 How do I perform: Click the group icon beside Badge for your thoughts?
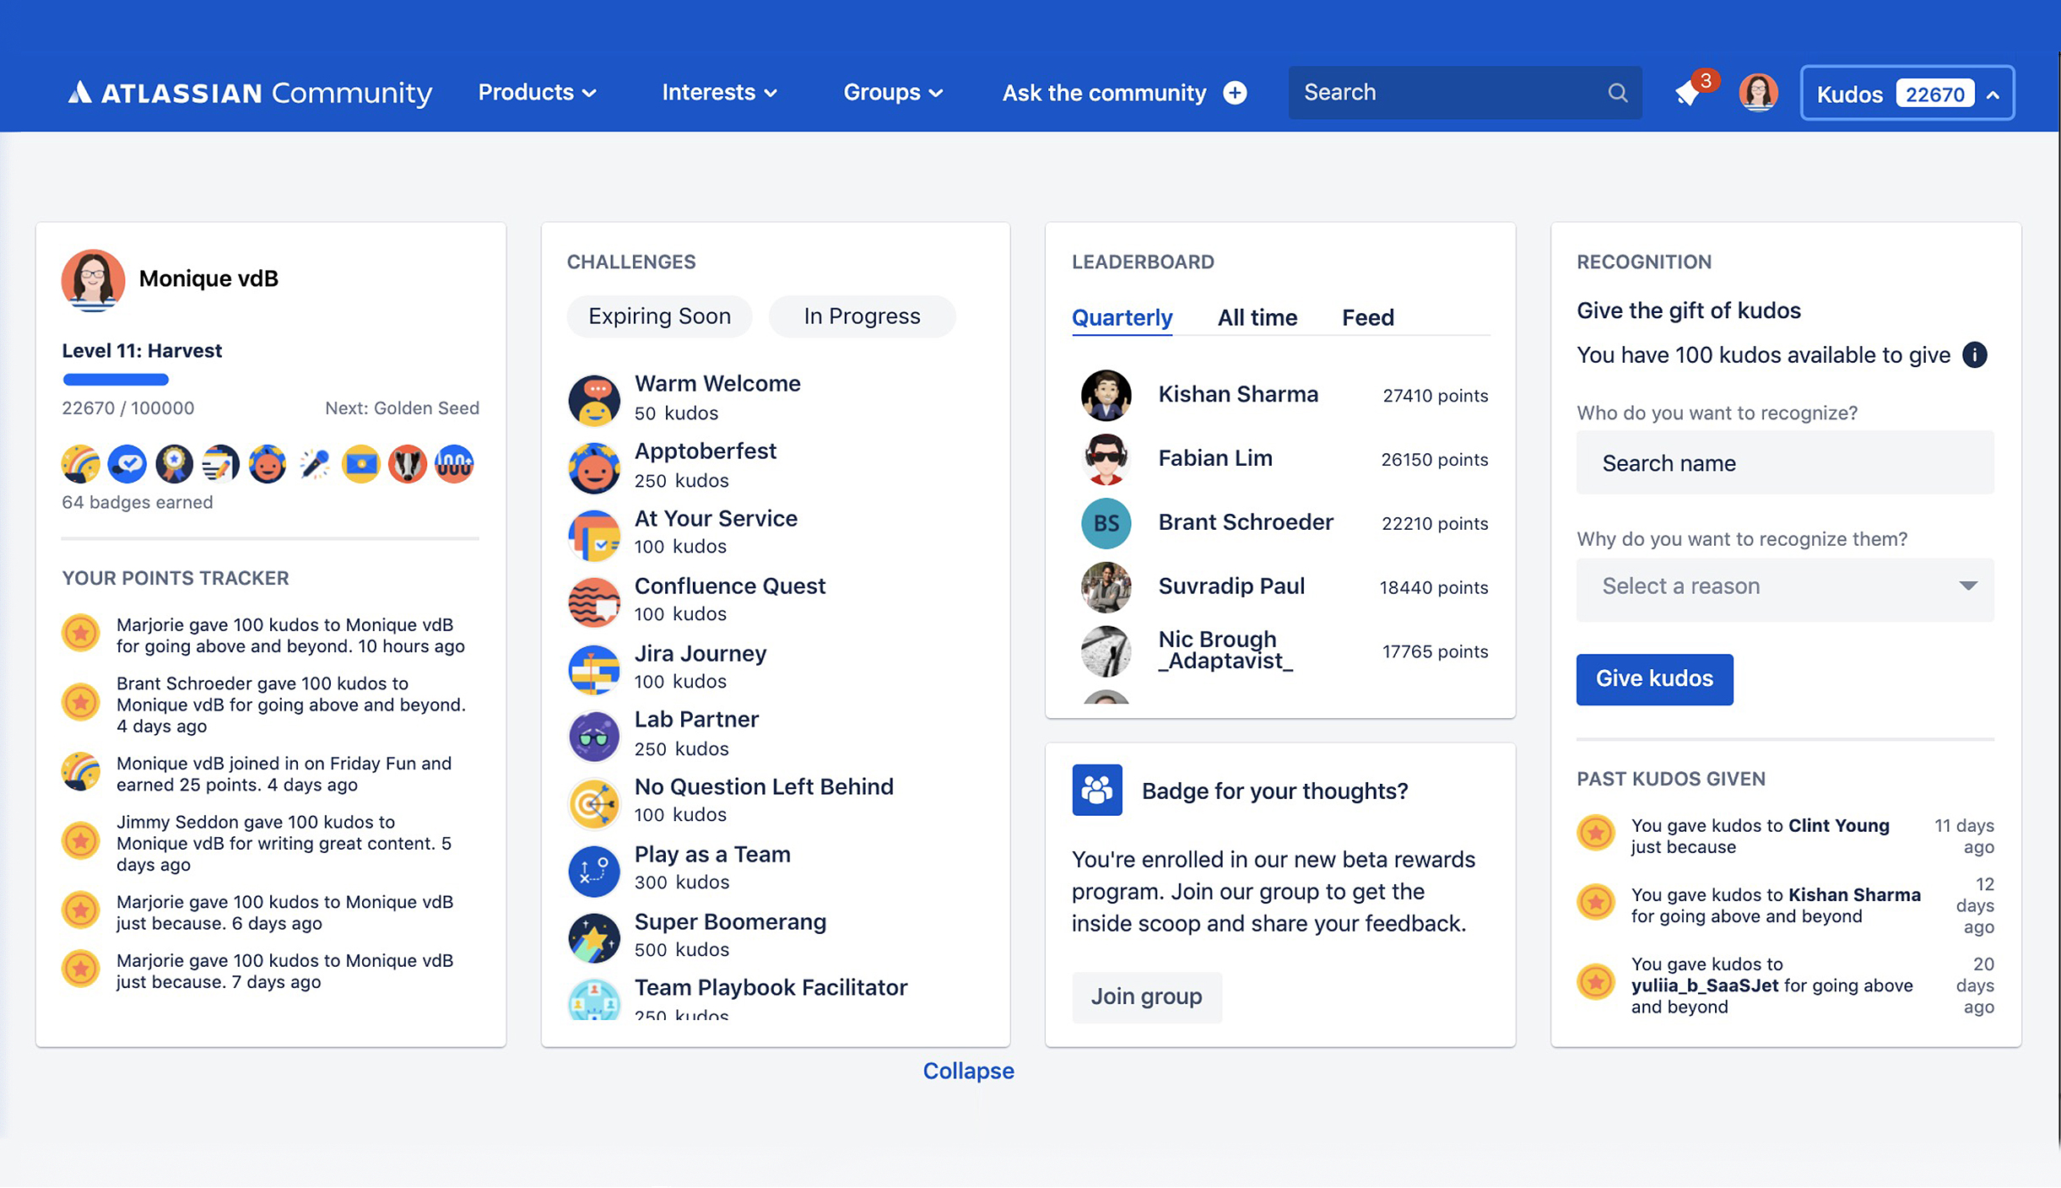pos(1096,790)
